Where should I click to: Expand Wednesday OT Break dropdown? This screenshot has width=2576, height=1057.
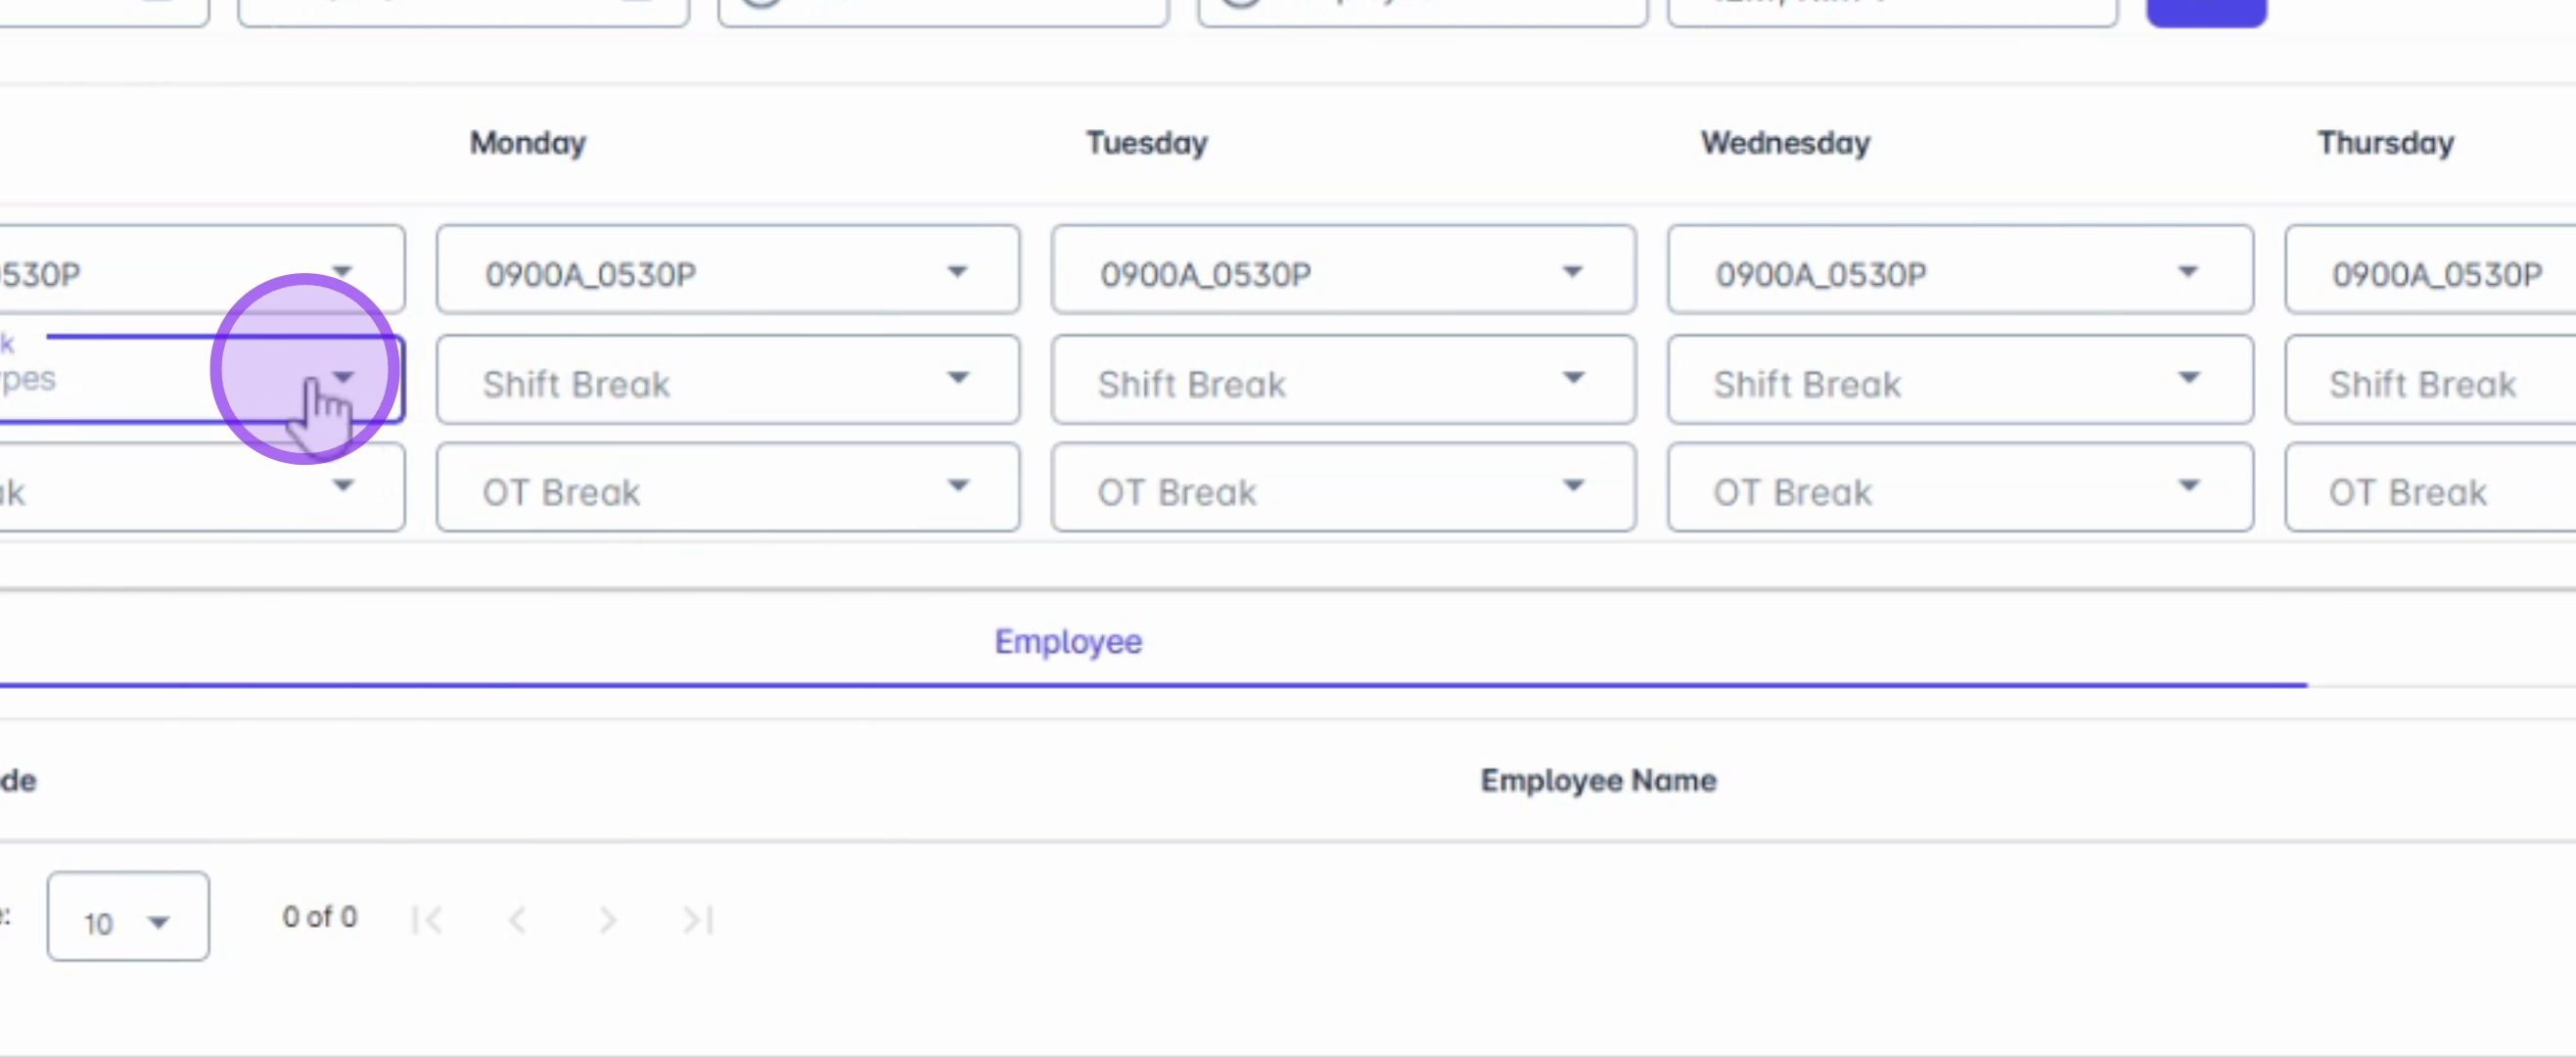click(x=1958, y=488)
